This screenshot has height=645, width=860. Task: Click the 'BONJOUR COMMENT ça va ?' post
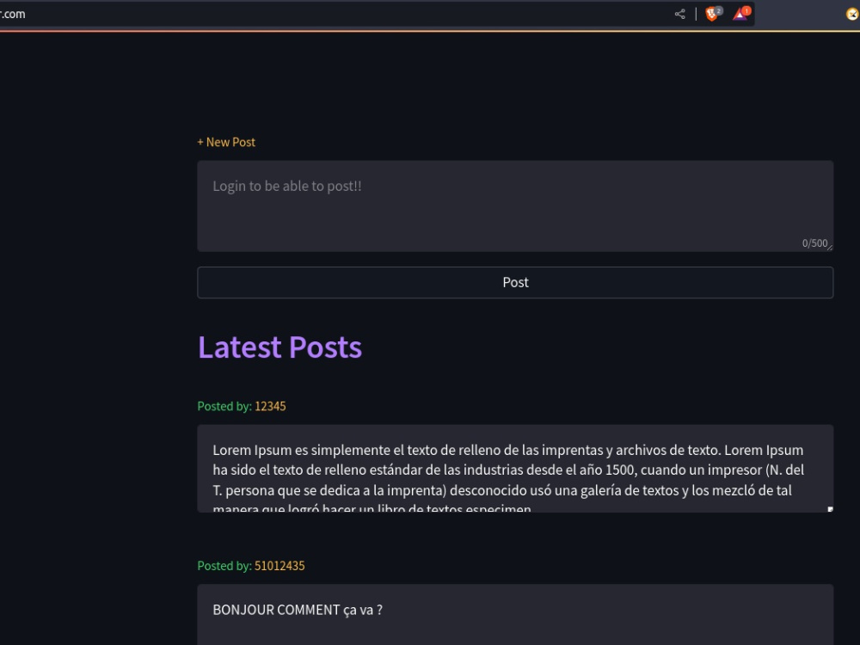coord(515,614)
